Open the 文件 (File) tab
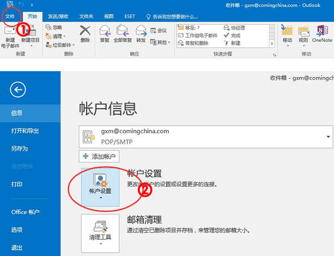 pyautogui.click(x=10, y=16)
